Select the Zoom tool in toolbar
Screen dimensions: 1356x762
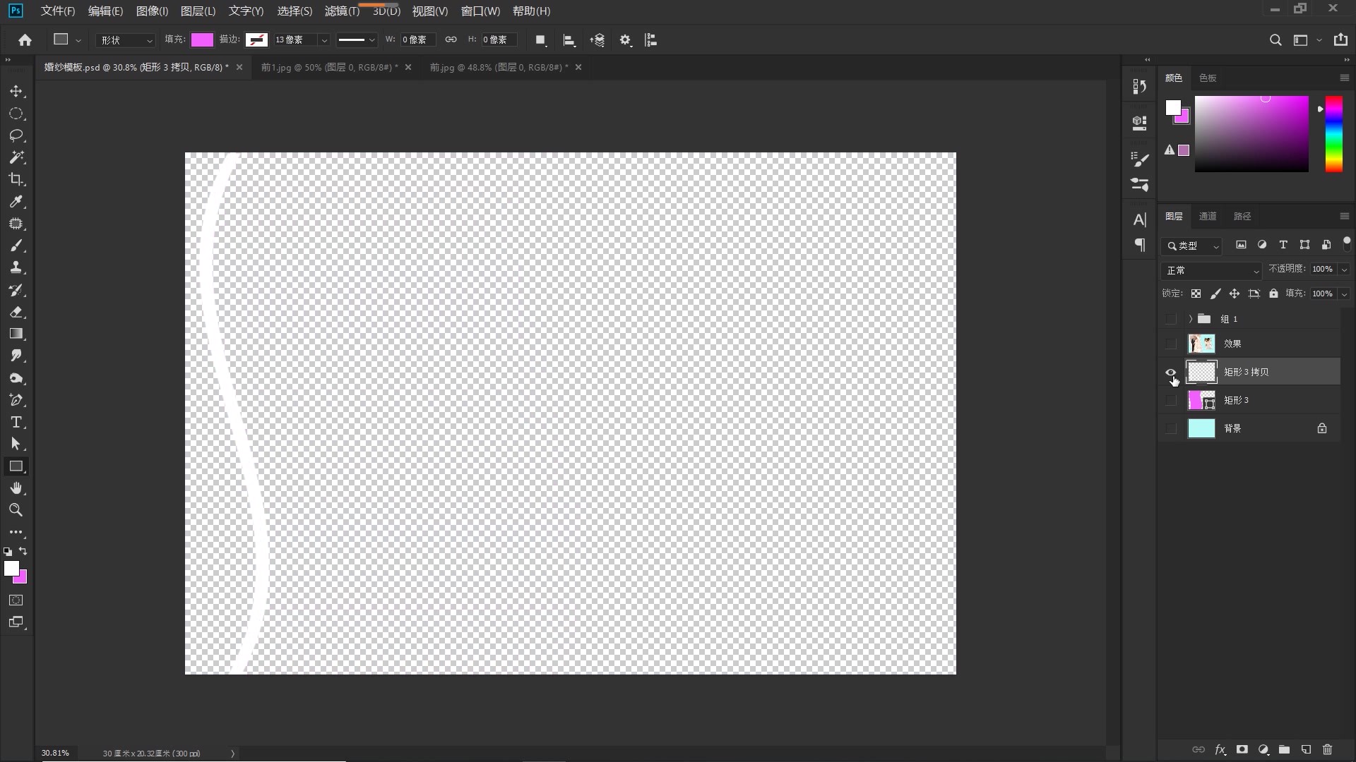(16, 510)
